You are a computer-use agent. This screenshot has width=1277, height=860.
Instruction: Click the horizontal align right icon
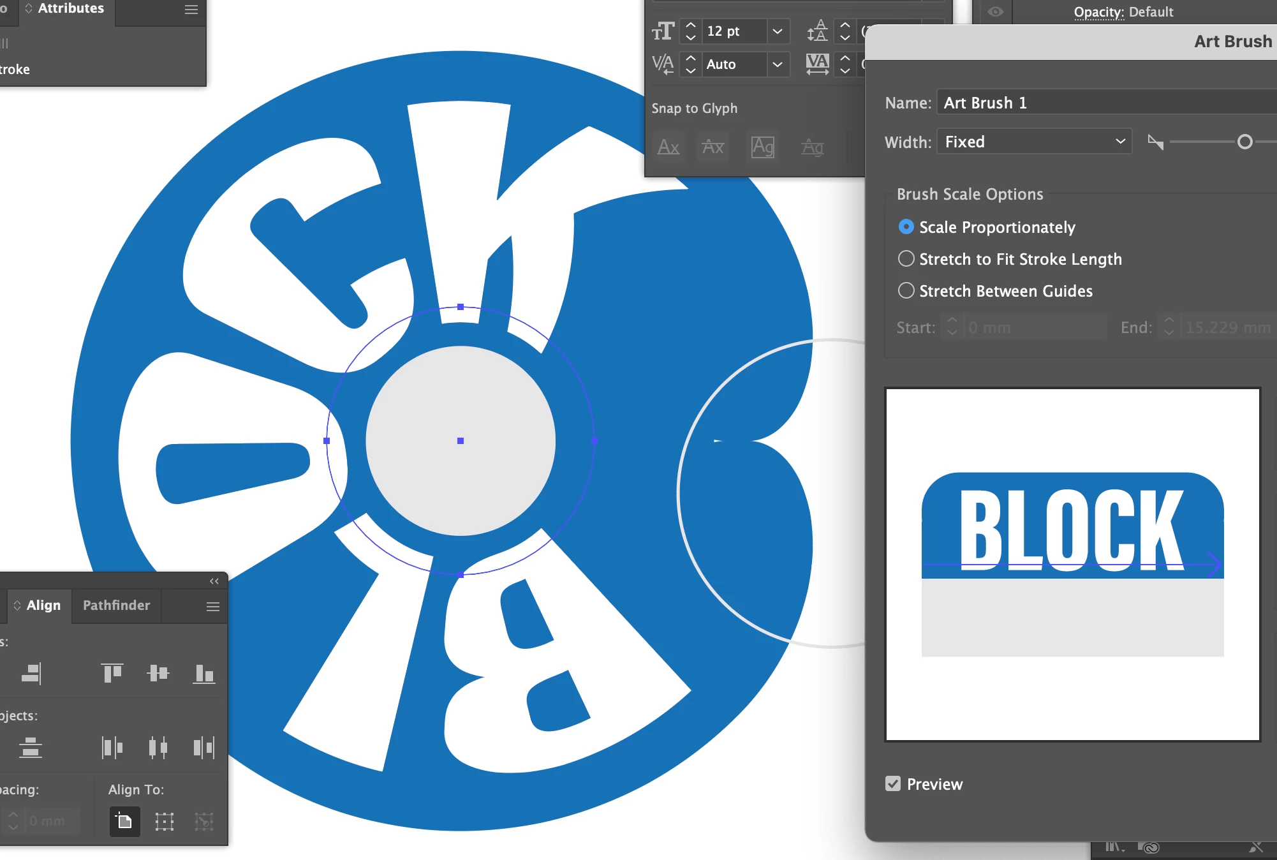(31, 673)
